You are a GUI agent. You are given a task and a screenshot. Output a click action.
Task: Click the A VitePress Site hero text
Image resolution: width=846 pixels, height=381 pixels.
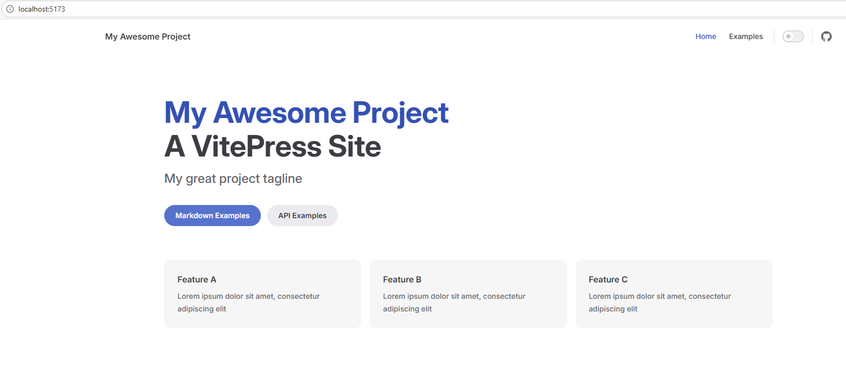(x=272, y=146)
